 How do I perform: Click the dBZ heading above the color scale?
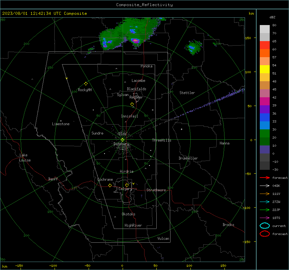272,17
